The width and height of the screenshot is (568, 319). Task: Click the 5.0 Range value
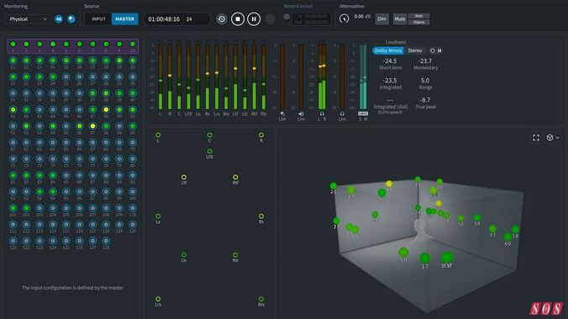pyautogui.click(x=425, y=81)
